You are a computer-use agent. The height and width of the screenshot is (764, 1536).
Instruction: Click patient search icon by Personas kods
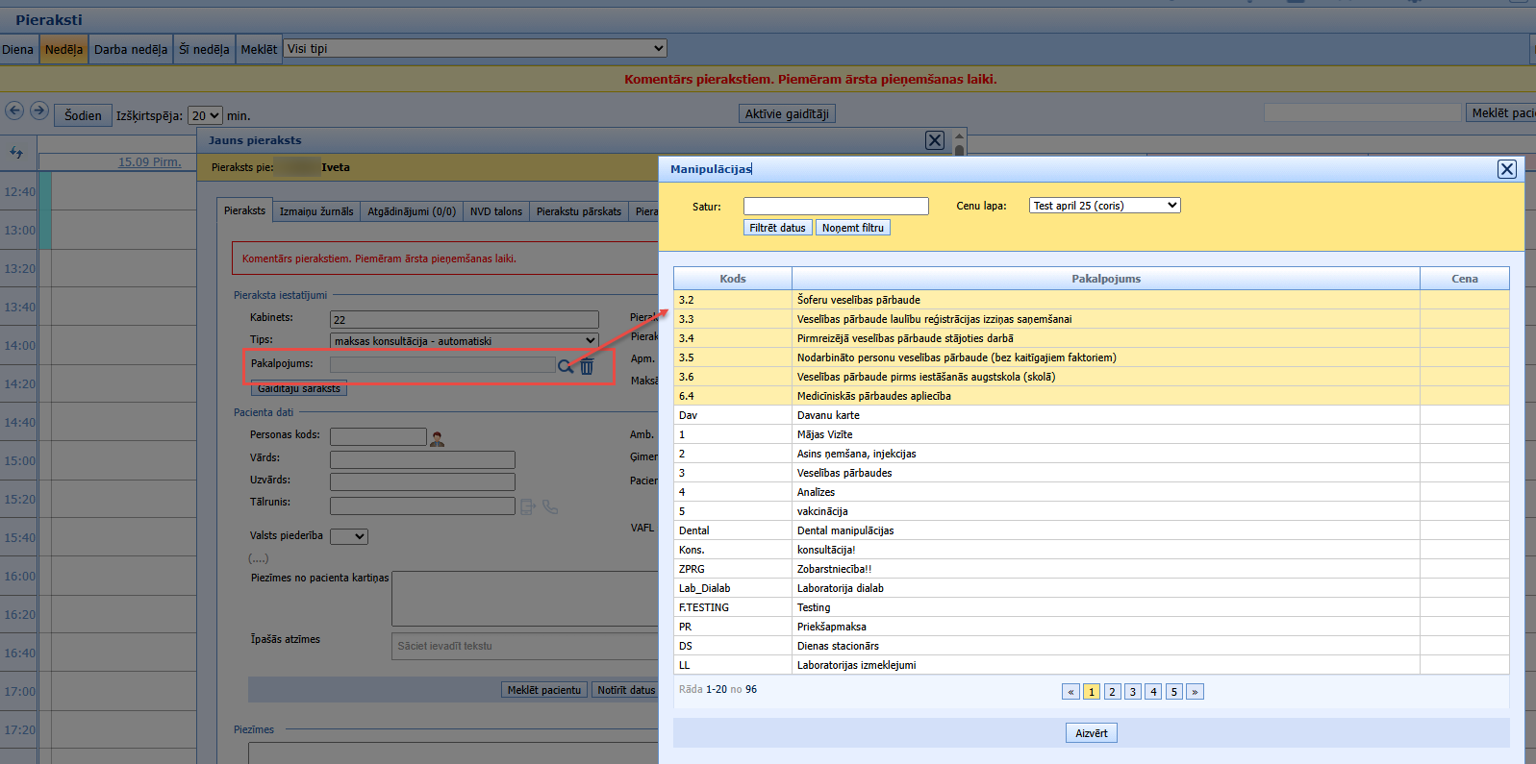pyautogui.click(x=437, y=439)
